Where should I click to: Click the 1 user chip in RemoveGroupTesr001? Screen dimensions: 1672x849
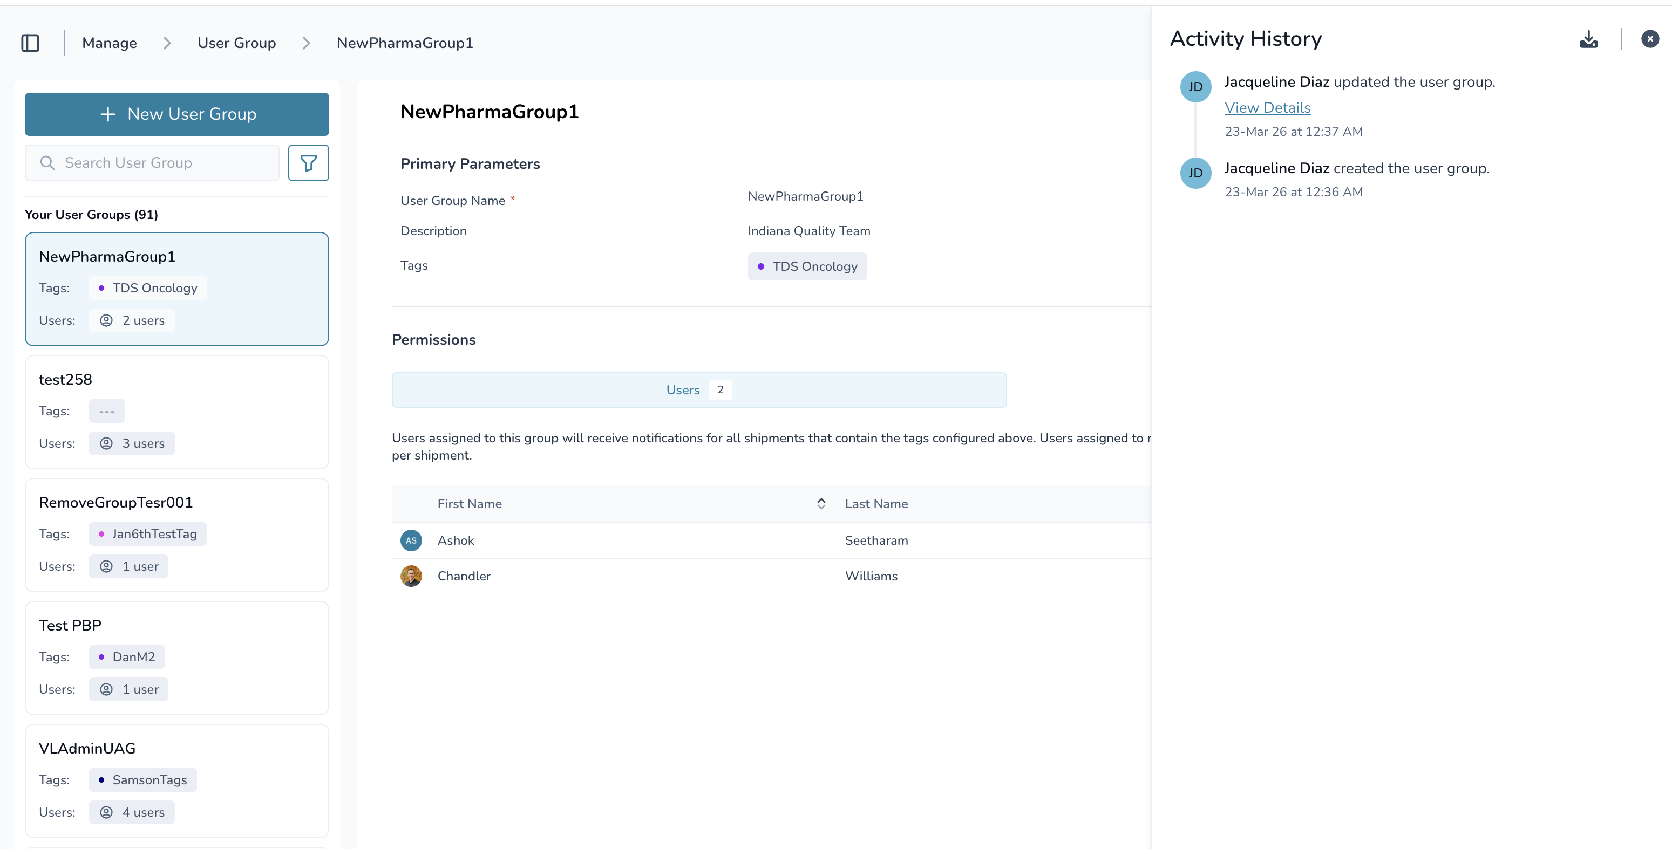click(x=128, y=566)
